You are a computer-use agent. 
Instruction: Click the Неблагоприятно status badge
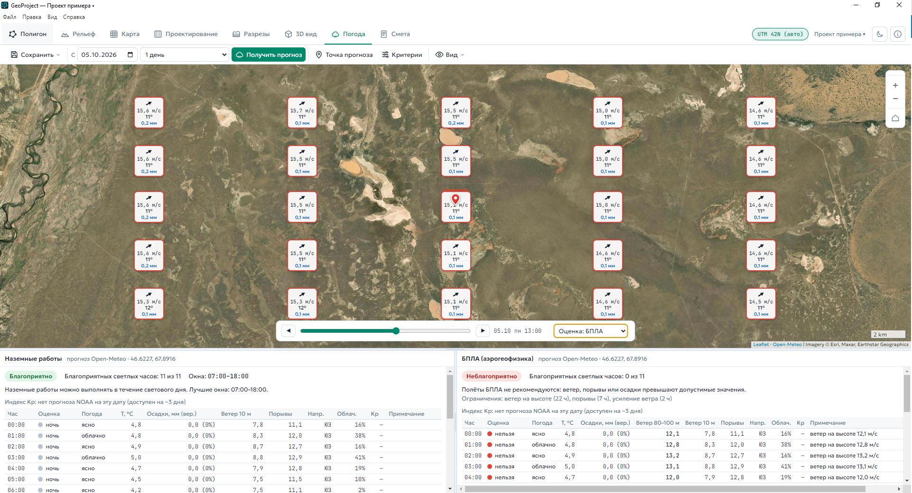tap(492, 376)
